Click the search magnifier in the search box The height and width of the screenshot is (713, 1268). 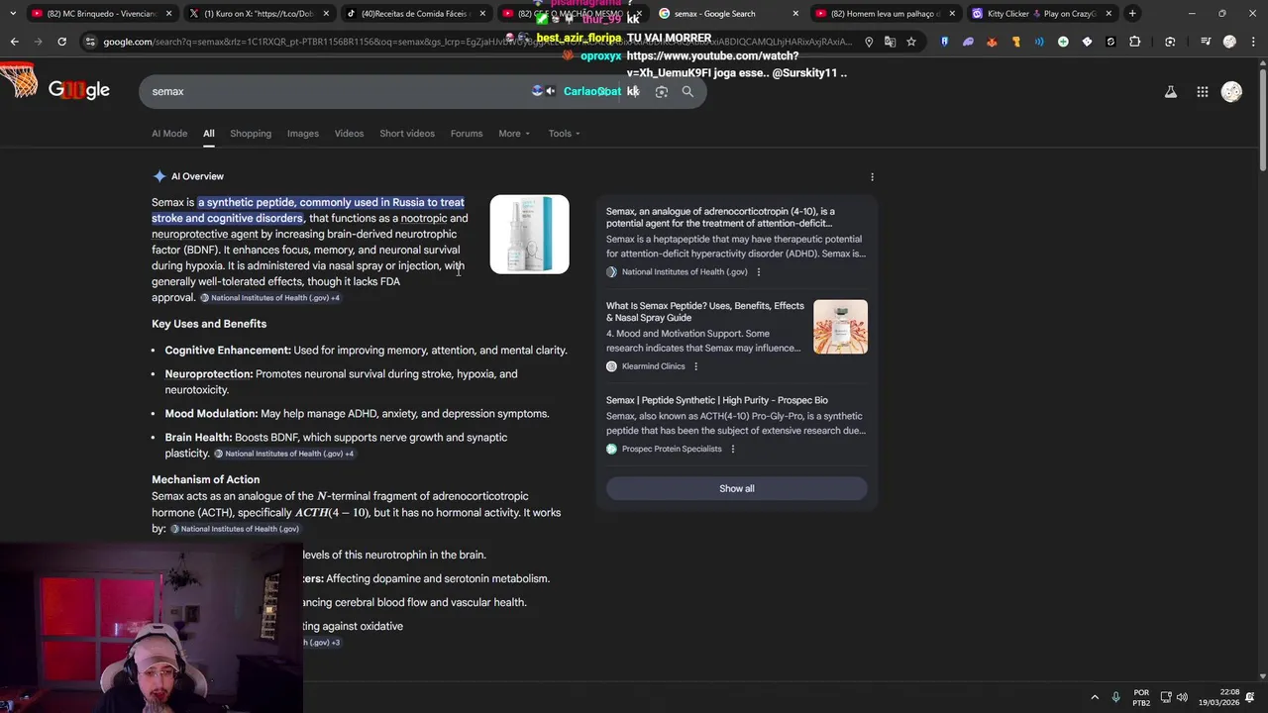click(687, 91)
